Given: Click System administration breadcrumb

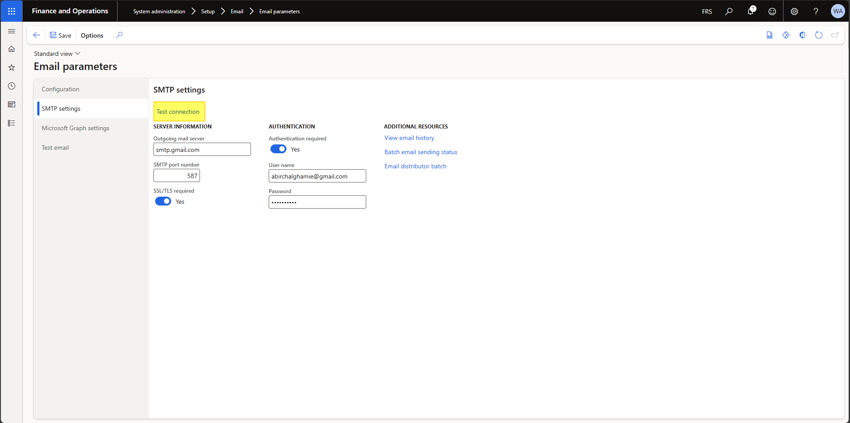Looking at the screenshot, I should 159,12.
